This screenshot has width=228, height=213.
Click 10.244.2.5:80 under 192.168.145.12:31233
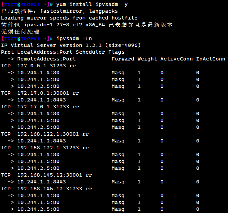(x=38, y=209)
